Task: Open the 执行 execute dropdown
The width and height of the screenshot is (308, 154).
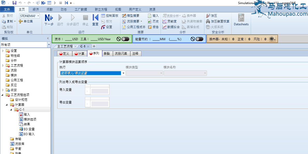Action: coord(123,73)
